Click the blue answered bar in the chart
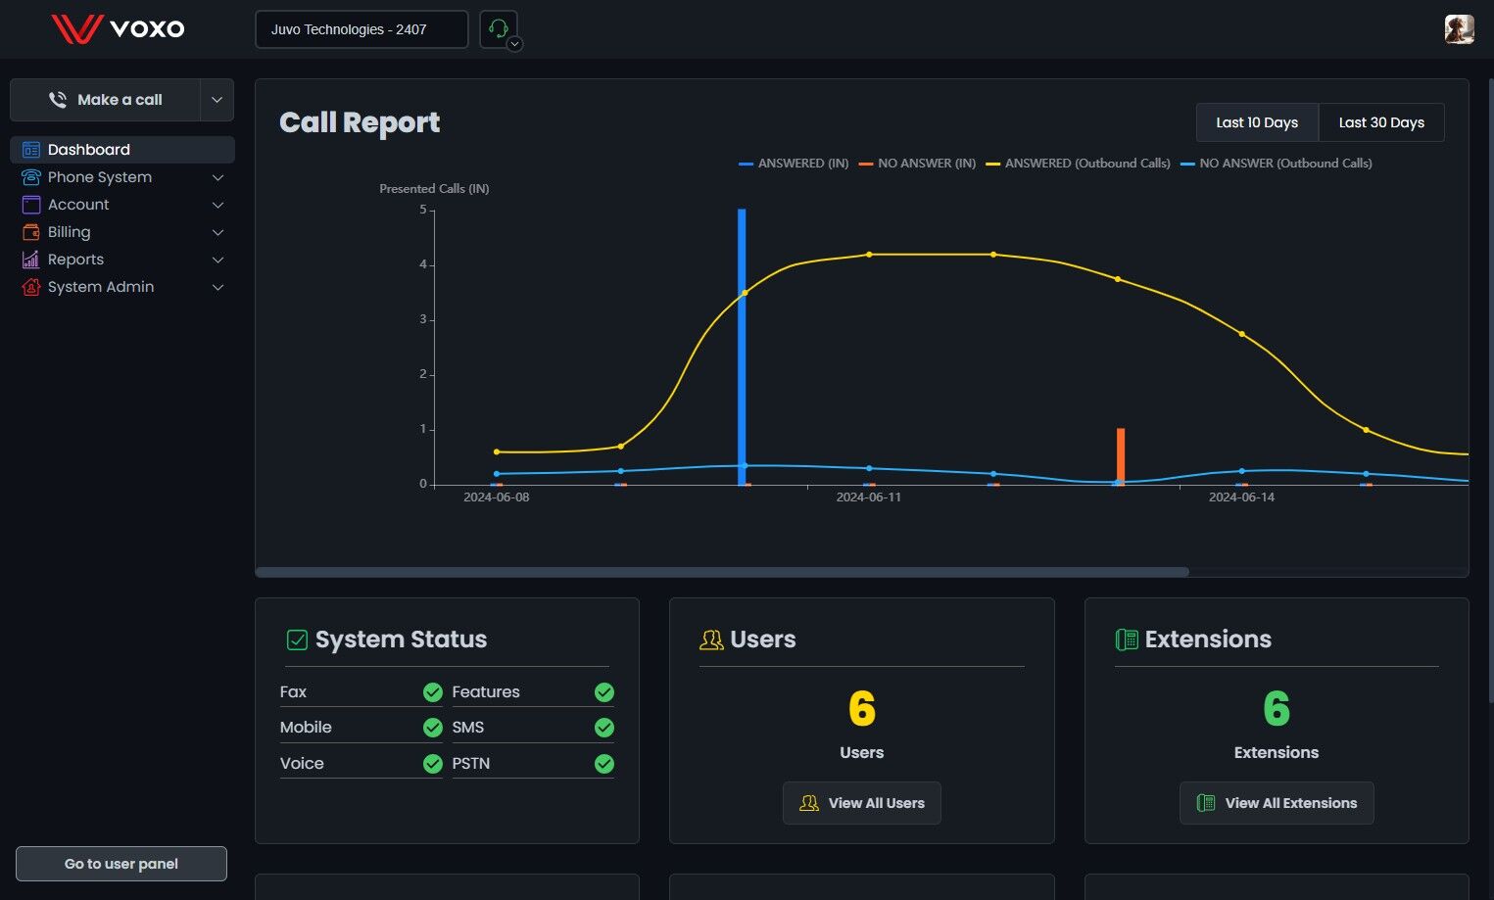The width and height of the screenshot is (1494, 900). 742,347
